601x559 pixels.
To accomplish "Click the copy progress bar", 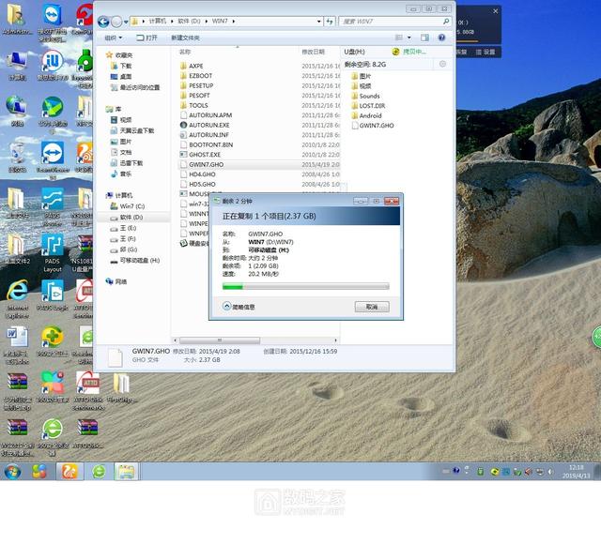I will coord(305,287).
